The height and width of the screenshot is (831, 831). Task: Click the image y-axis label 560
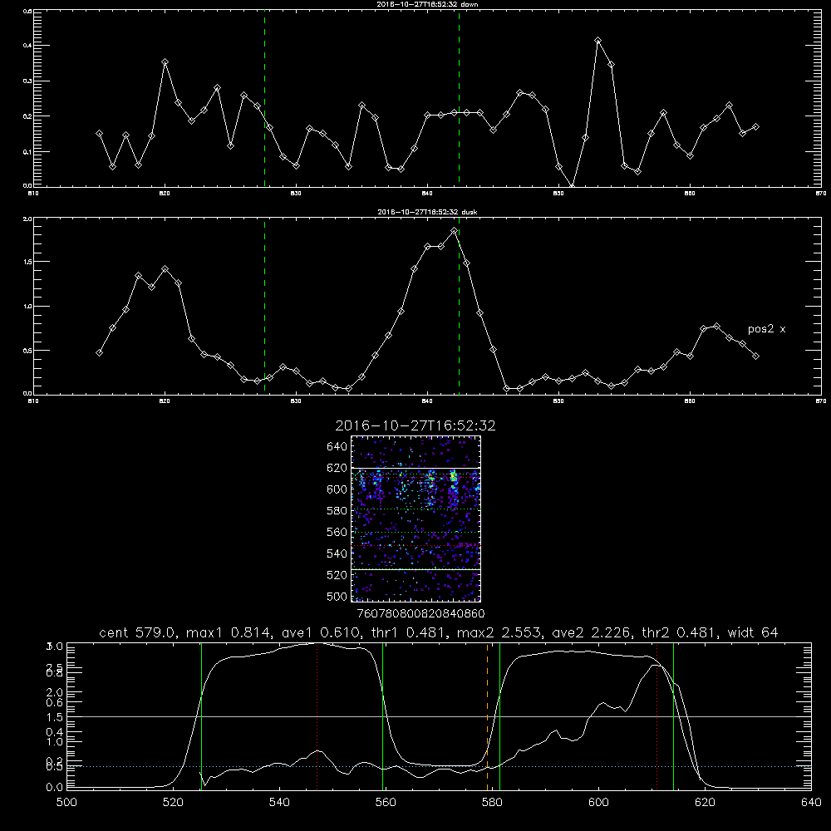(x=337, y=532)
